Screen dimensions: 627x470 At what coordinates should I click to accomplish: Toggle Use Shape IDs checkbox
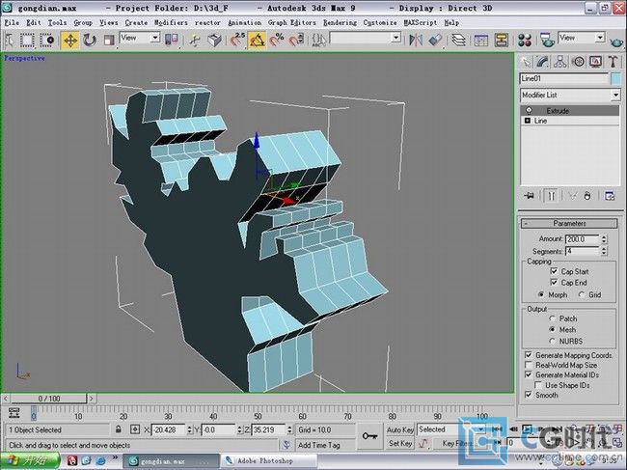538,385
